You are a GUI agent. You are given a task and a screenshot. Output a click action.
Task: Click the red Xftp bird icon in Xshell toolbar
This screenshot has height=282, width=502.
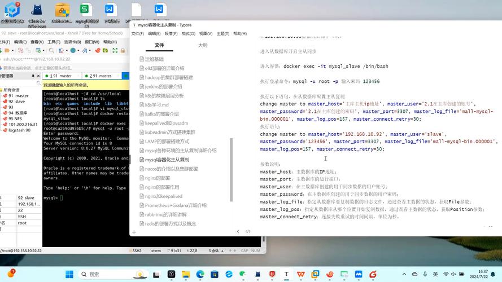coord(98,51)
